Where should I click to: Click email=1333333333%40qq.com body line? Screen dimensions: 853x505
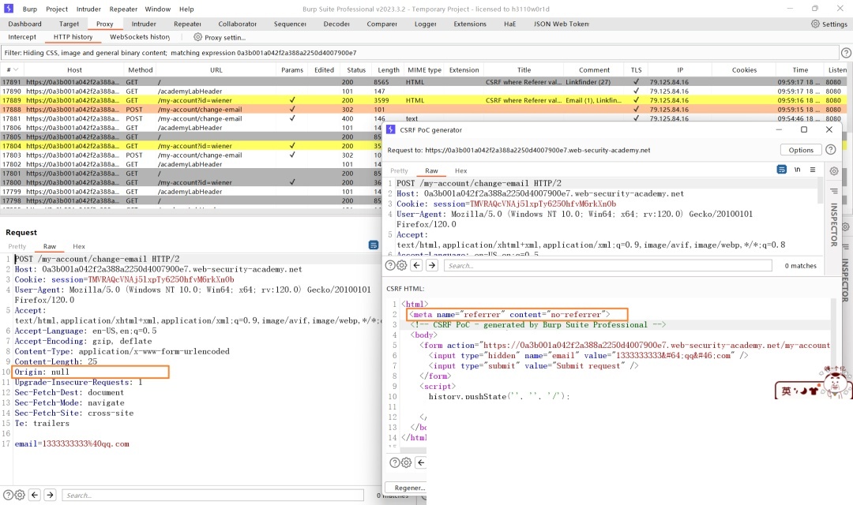pyautogui.click(x=72, y=443)
